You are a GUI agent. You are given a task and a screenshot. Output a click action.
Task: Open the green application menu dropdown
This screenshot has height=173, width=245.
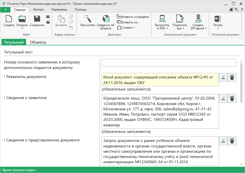point(5,10)
